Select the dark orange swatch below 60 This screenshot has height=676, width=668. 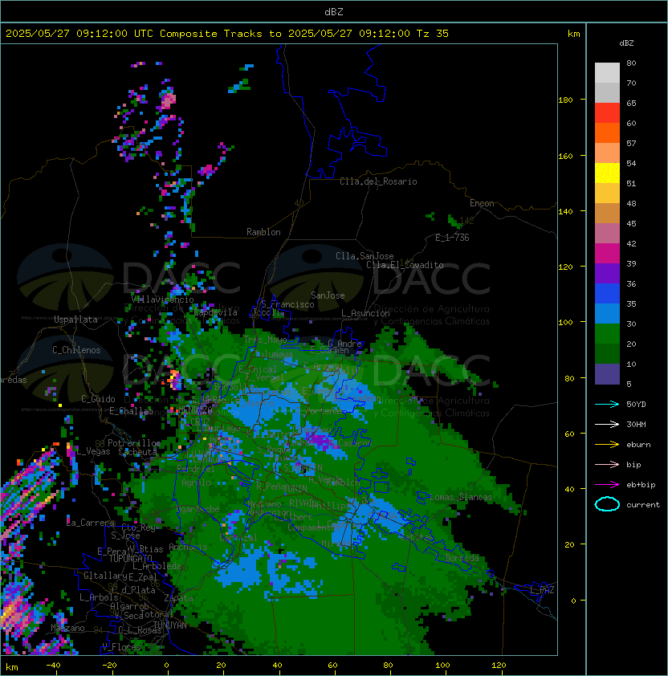click(607, 133)
